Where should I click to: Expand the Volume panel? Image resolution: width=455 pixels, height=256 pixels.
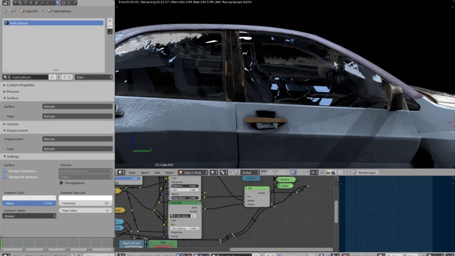click(12, 124)
